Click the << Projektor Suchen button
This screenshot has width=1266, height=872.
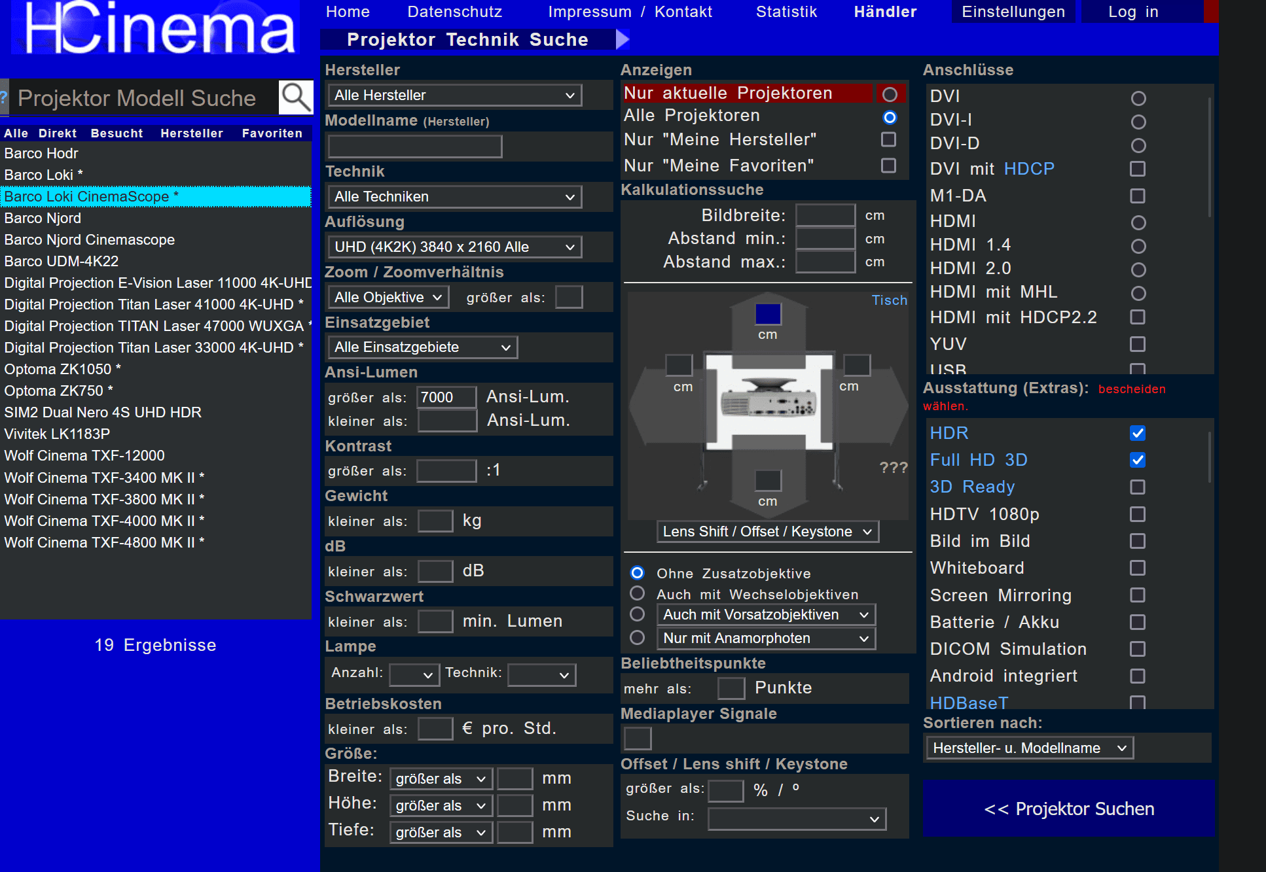[1069, 809]
